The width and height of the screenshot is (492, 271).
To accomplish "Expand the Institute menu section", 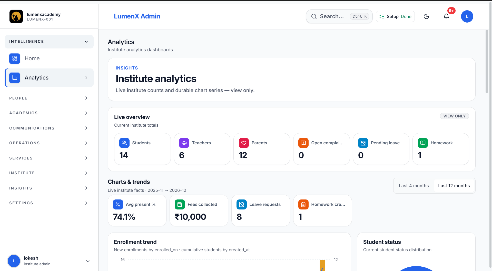I will pos(49,173).
